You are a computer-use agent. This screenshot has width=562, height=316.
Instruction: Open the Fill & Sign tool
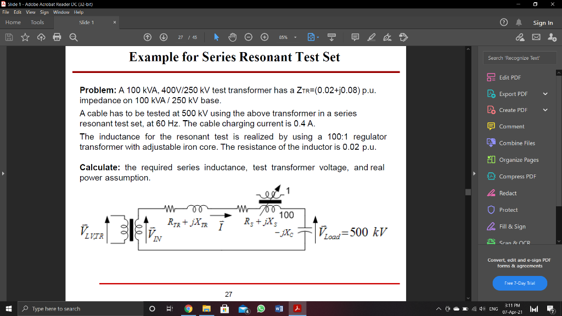(x=513, y=226)
